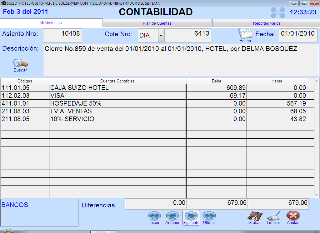Click the Buscar magnifier icon
Viewport: 320px width, 233px height.
[x=20, y=63]
